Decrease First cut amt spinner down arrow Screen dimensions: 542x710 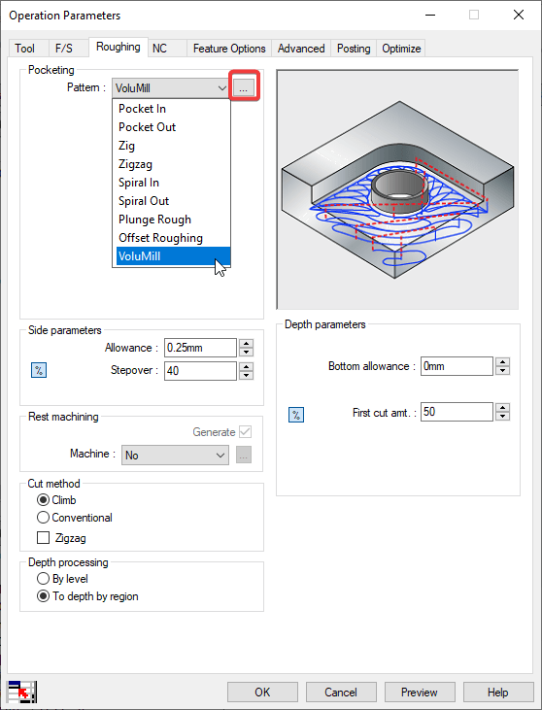[502, 416]
